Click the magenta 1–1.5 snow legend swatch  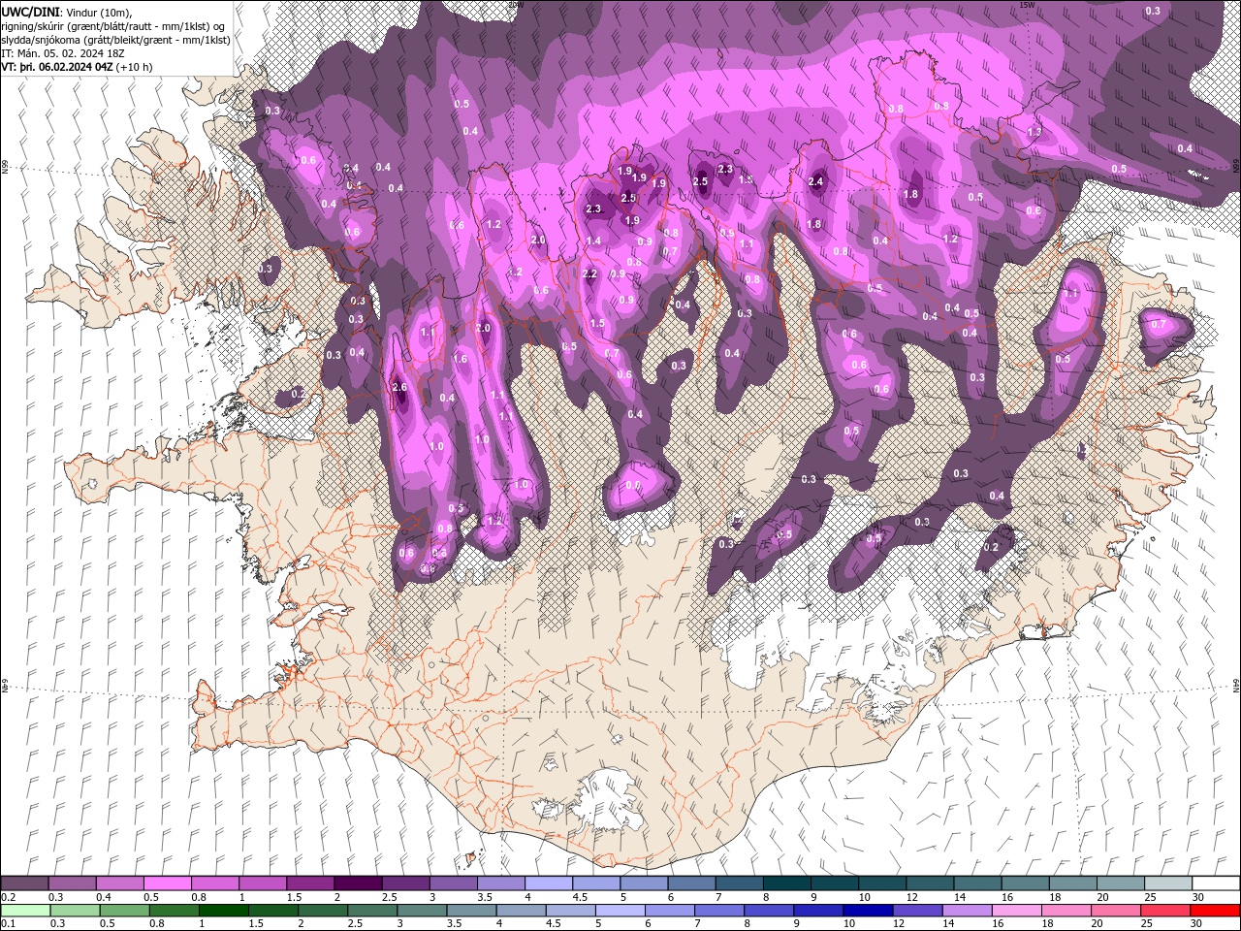click(263, 883)
